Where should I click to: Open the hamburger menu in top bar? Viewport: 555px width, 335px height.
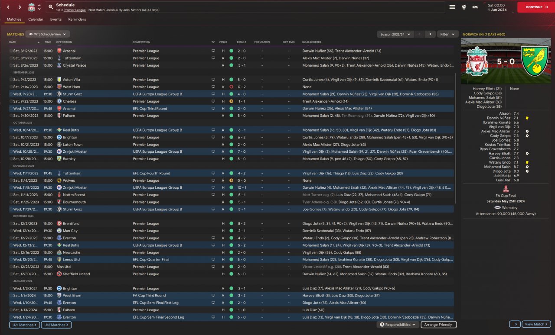point(452,7)
